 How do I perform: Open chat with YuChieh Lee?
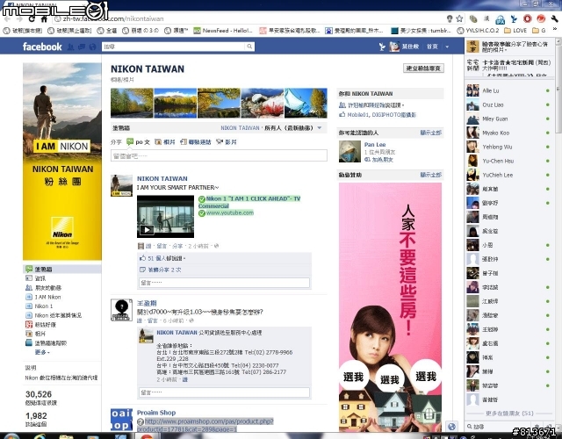pos(508,175)
